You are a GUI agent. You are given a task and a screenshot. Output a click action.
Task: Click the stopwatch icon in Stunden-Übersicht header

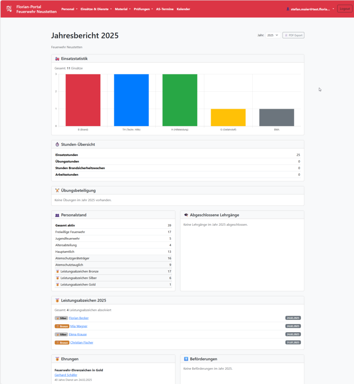(57, 145)
